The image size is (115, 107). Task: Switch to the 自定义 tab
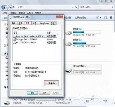click(53, 23)
